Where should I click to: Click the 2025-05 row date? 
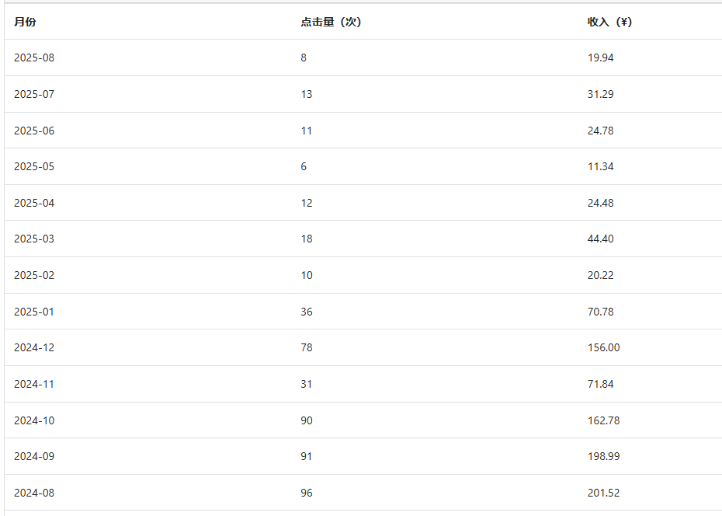point(34,166)
